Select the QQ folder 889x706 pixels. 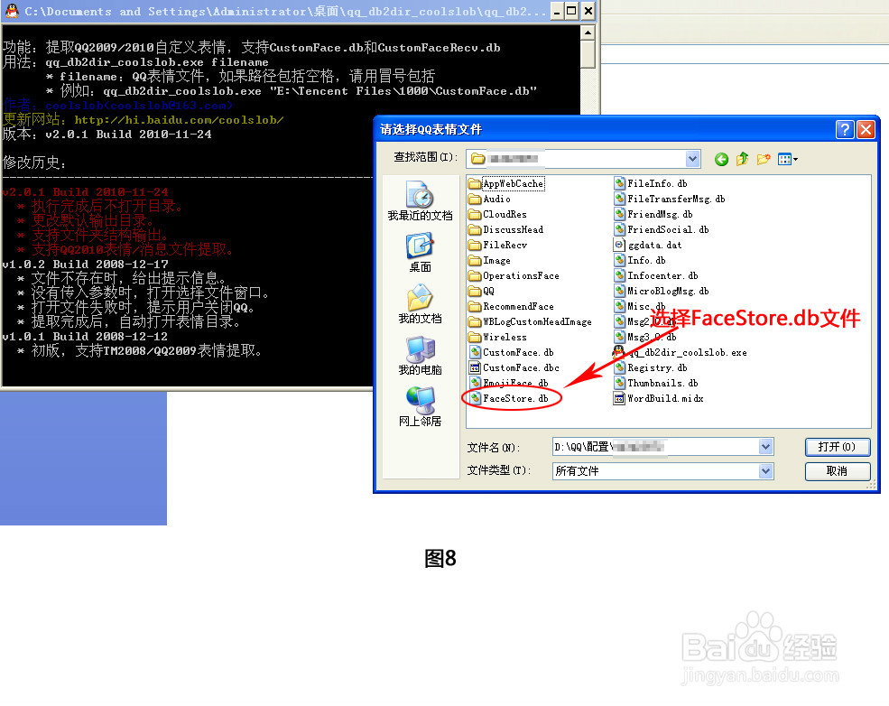coord(482,291)
